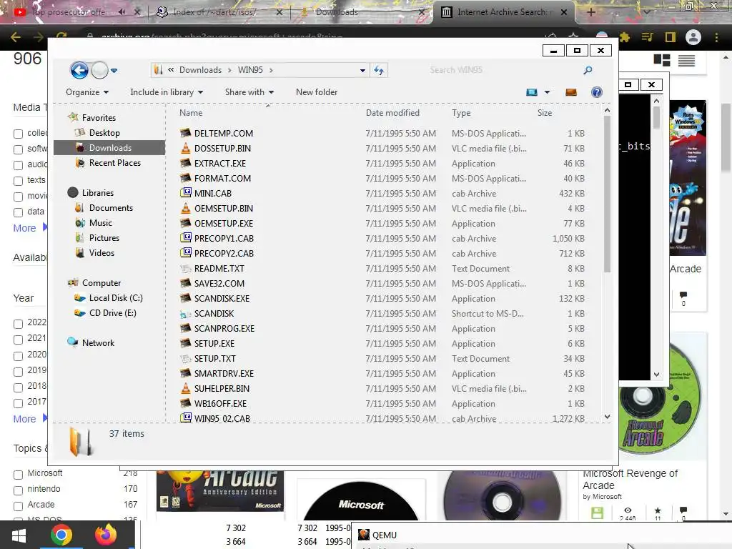Sort by the Type column header

point(461,112)
